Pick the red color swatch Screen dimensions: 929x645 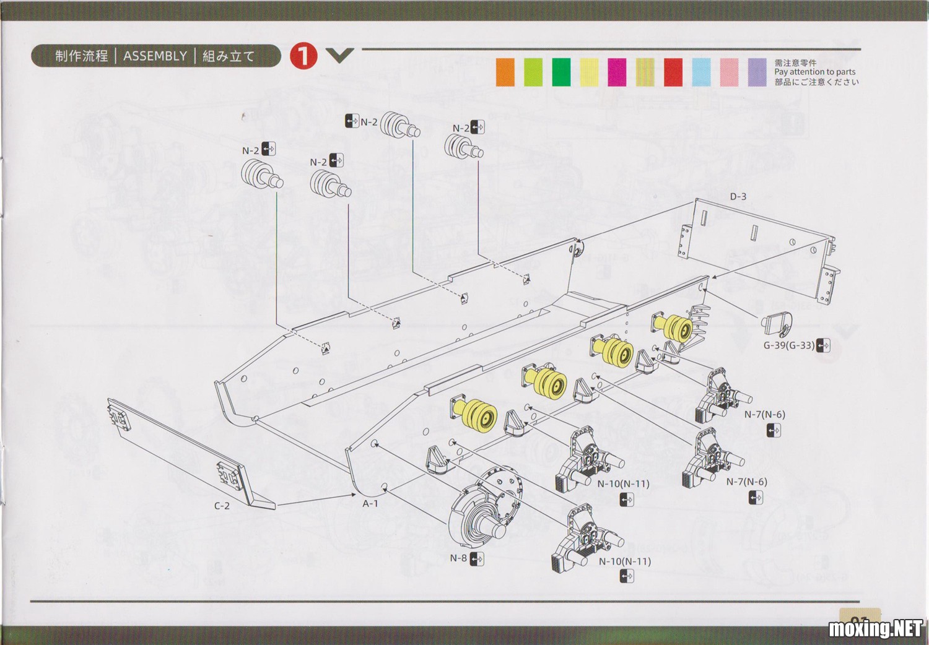[x=673, y=72]
